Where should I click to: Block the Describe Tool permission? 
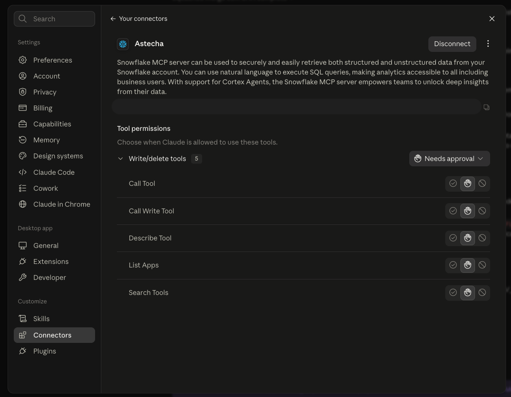[482, 238]
